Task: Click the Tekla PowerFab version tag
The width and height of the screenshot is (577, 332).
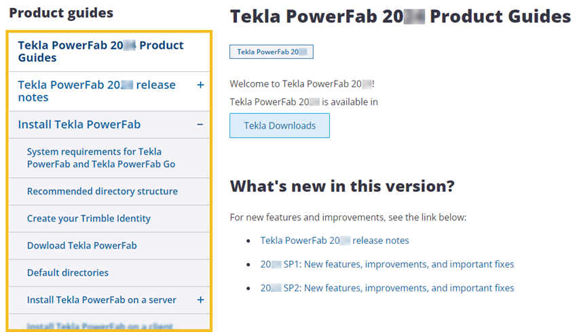Action: tap(272, 51)
